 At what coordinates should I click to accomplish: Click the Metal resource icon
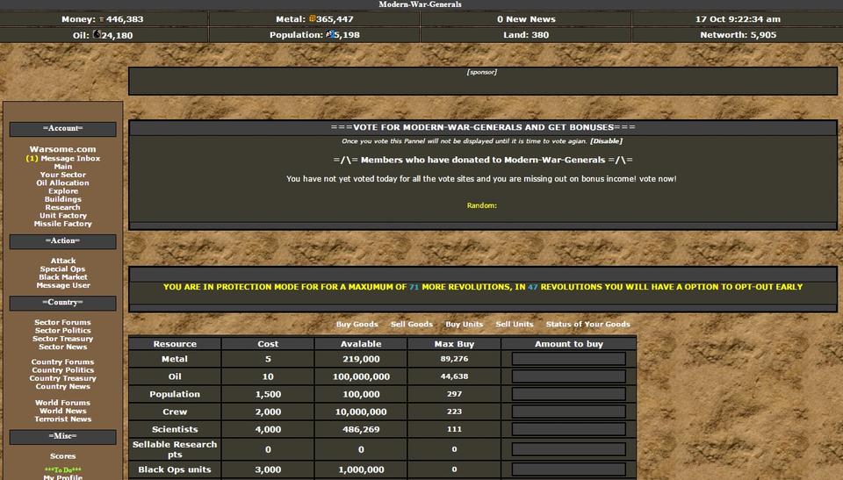click(312, 19)
